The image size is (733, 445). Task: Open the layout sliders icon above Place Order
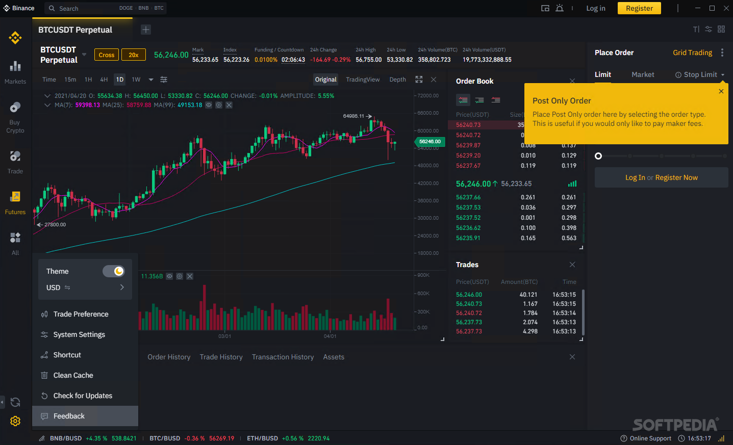[709, 30]
